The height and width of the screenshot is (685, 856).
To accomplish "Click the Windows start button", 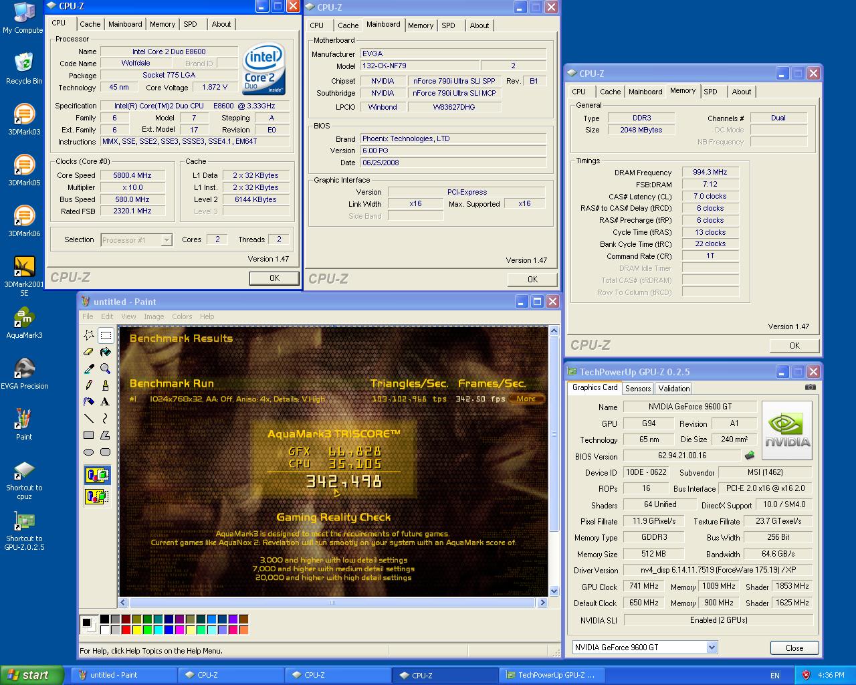I will [32, 675].
